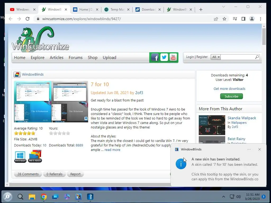Click the 7 for 10 preview screenshot
Screen dimensions: 271x203
pos(51,101)
